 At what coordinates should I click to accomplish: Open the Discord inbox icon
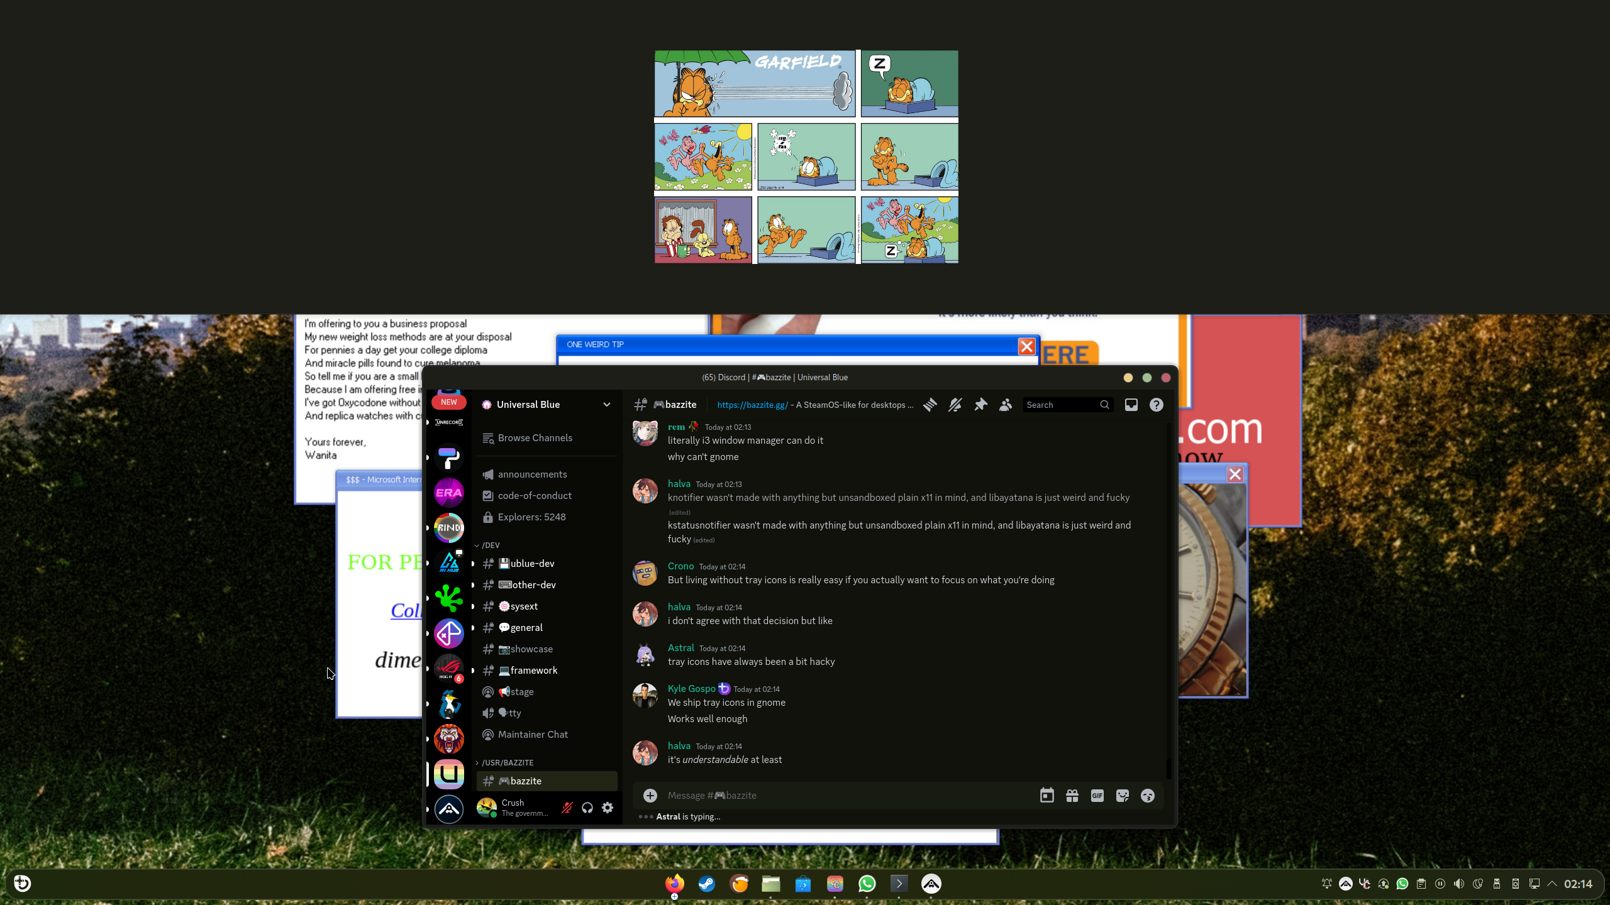pos(1131,405)
